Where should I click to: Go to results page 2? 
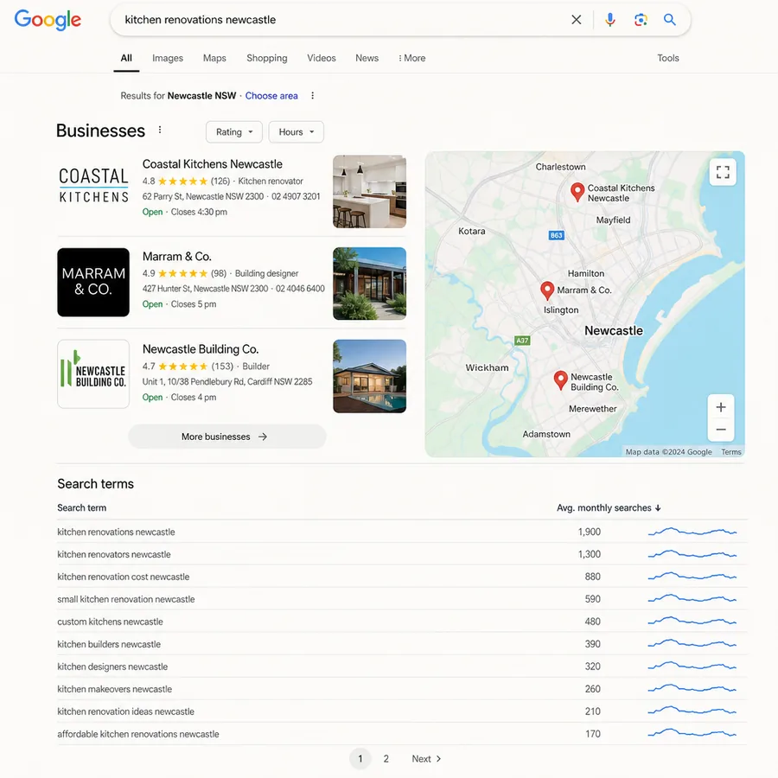(386, 759)
